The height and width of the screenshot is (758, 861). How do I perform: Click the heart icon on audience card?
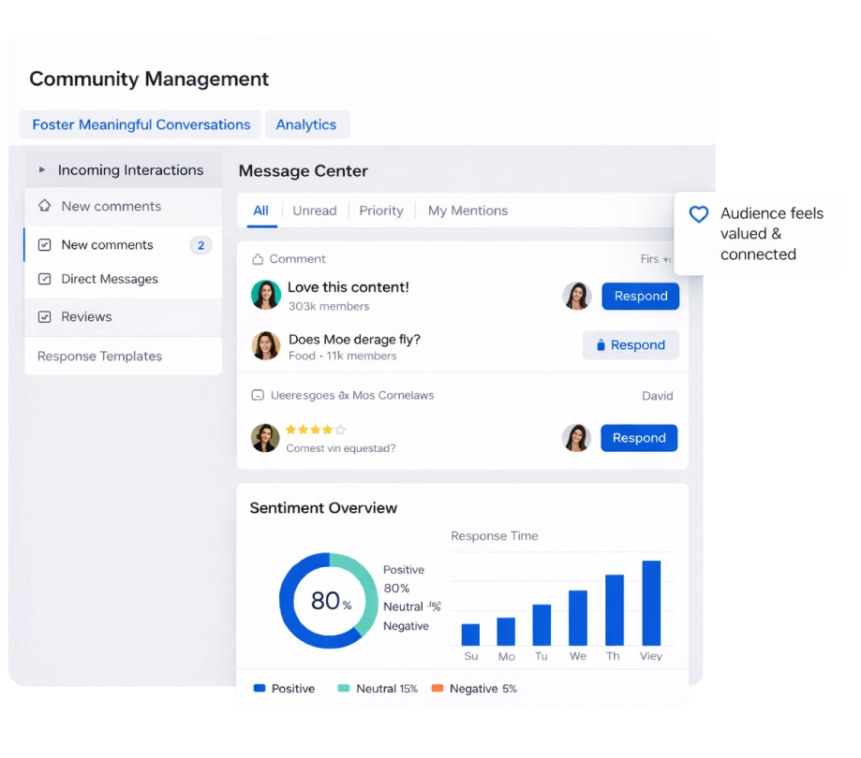(x=699, y=214)
